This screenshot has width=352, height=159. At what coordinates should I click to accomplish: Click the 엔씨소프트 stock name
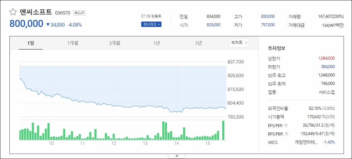36,12
